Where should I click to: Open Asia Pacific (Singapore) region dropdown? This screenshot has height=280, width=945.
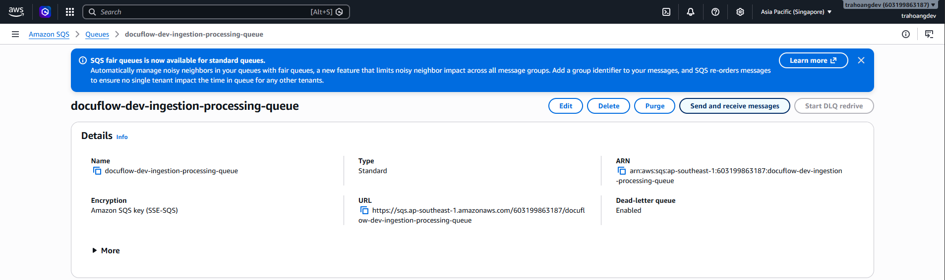coord(796,12)
